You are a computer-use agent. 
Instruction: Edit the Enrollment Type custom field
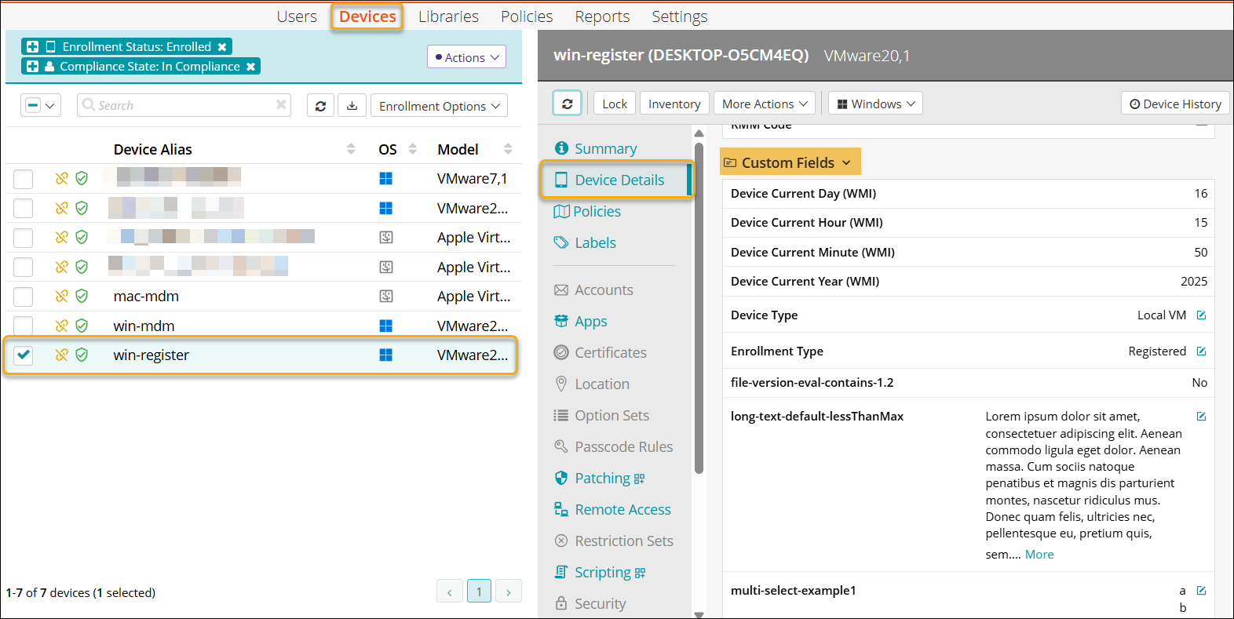[x=1201, y=351]
